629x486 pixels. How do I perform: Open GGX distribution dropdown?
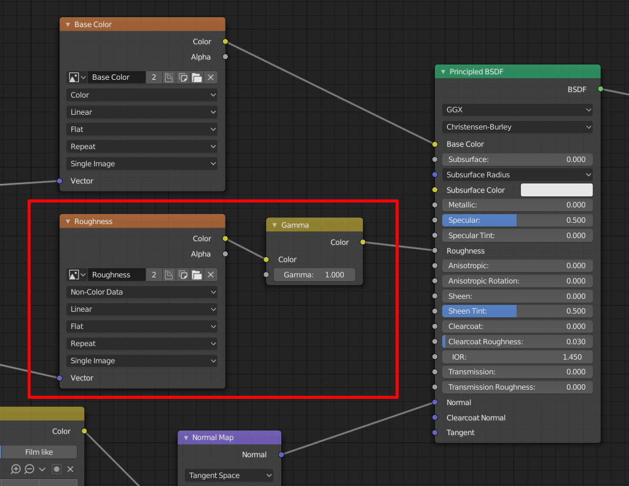pyautogui.click(x=517, y=110)
